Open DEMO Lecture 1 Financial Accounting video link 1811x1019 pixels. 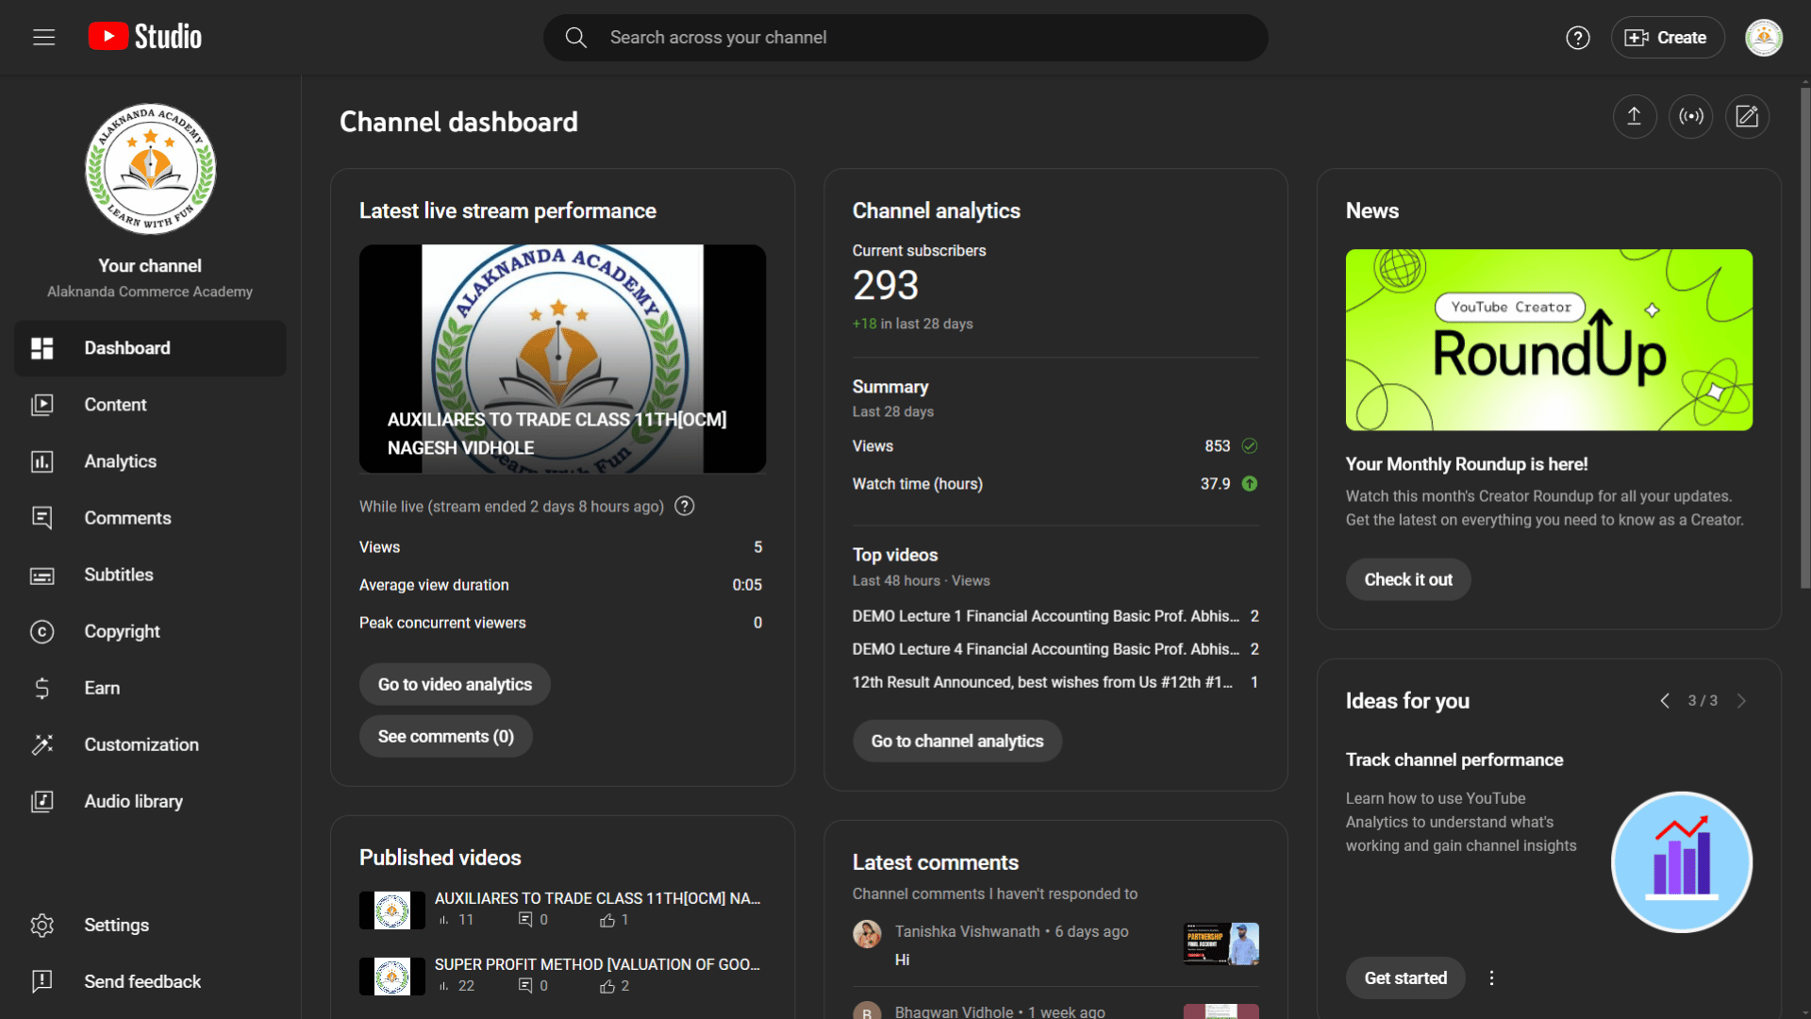point(1046,616)
